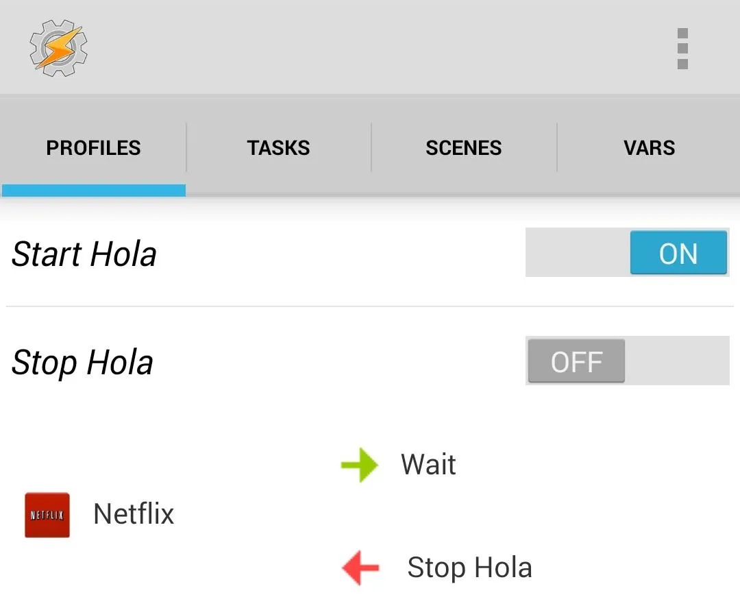The width and height of the screenshot is (740, 608).
Task: Turn off the Start Hola switch
Action: pyautogui.click(x=627, y=252)
